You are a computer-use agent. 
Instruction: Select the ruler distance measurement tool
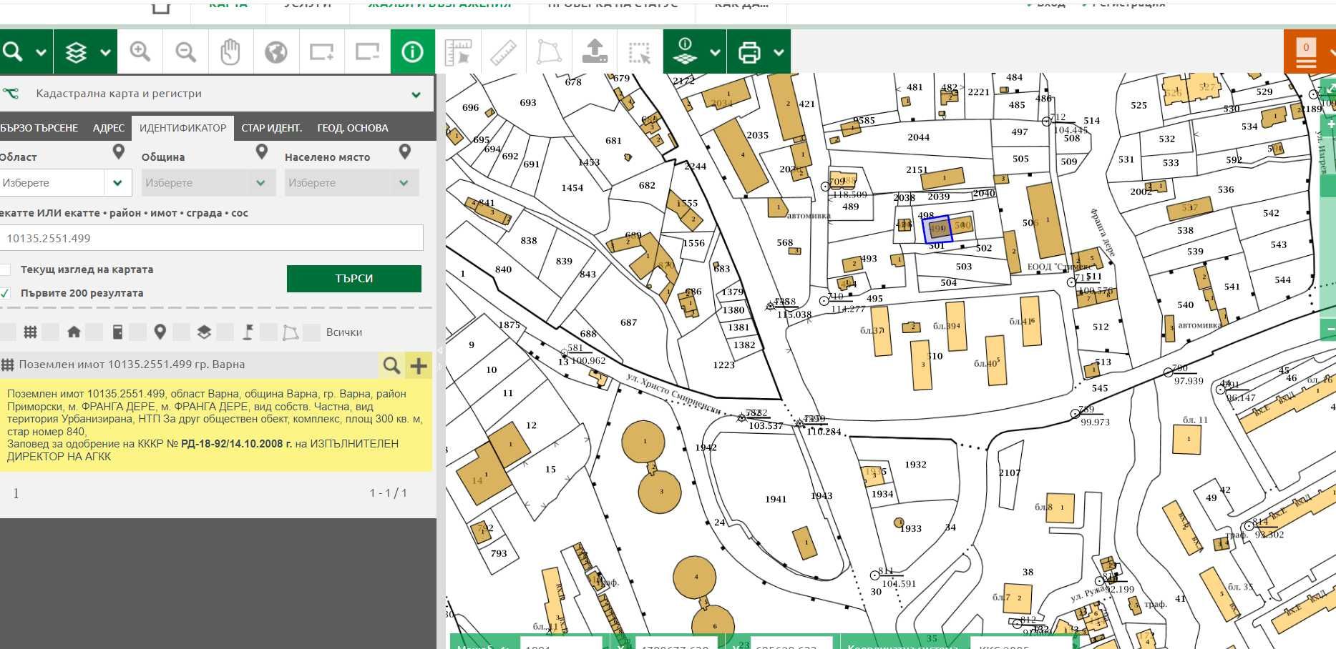tap(504, 51)
